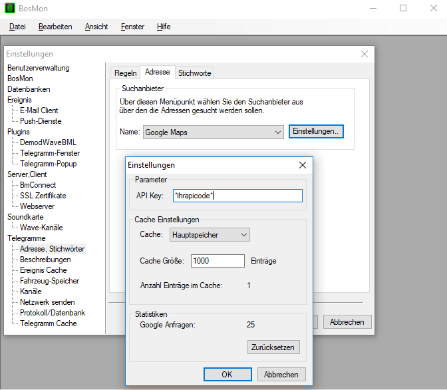
Task: Click the Einstellungen.. provider button
Action: 316,131
